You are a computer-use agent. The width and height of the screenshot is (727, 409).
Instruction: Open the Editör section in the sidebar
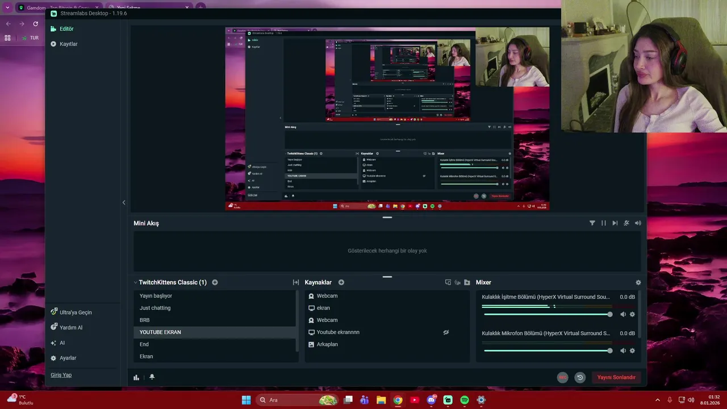tap(62, 29)
